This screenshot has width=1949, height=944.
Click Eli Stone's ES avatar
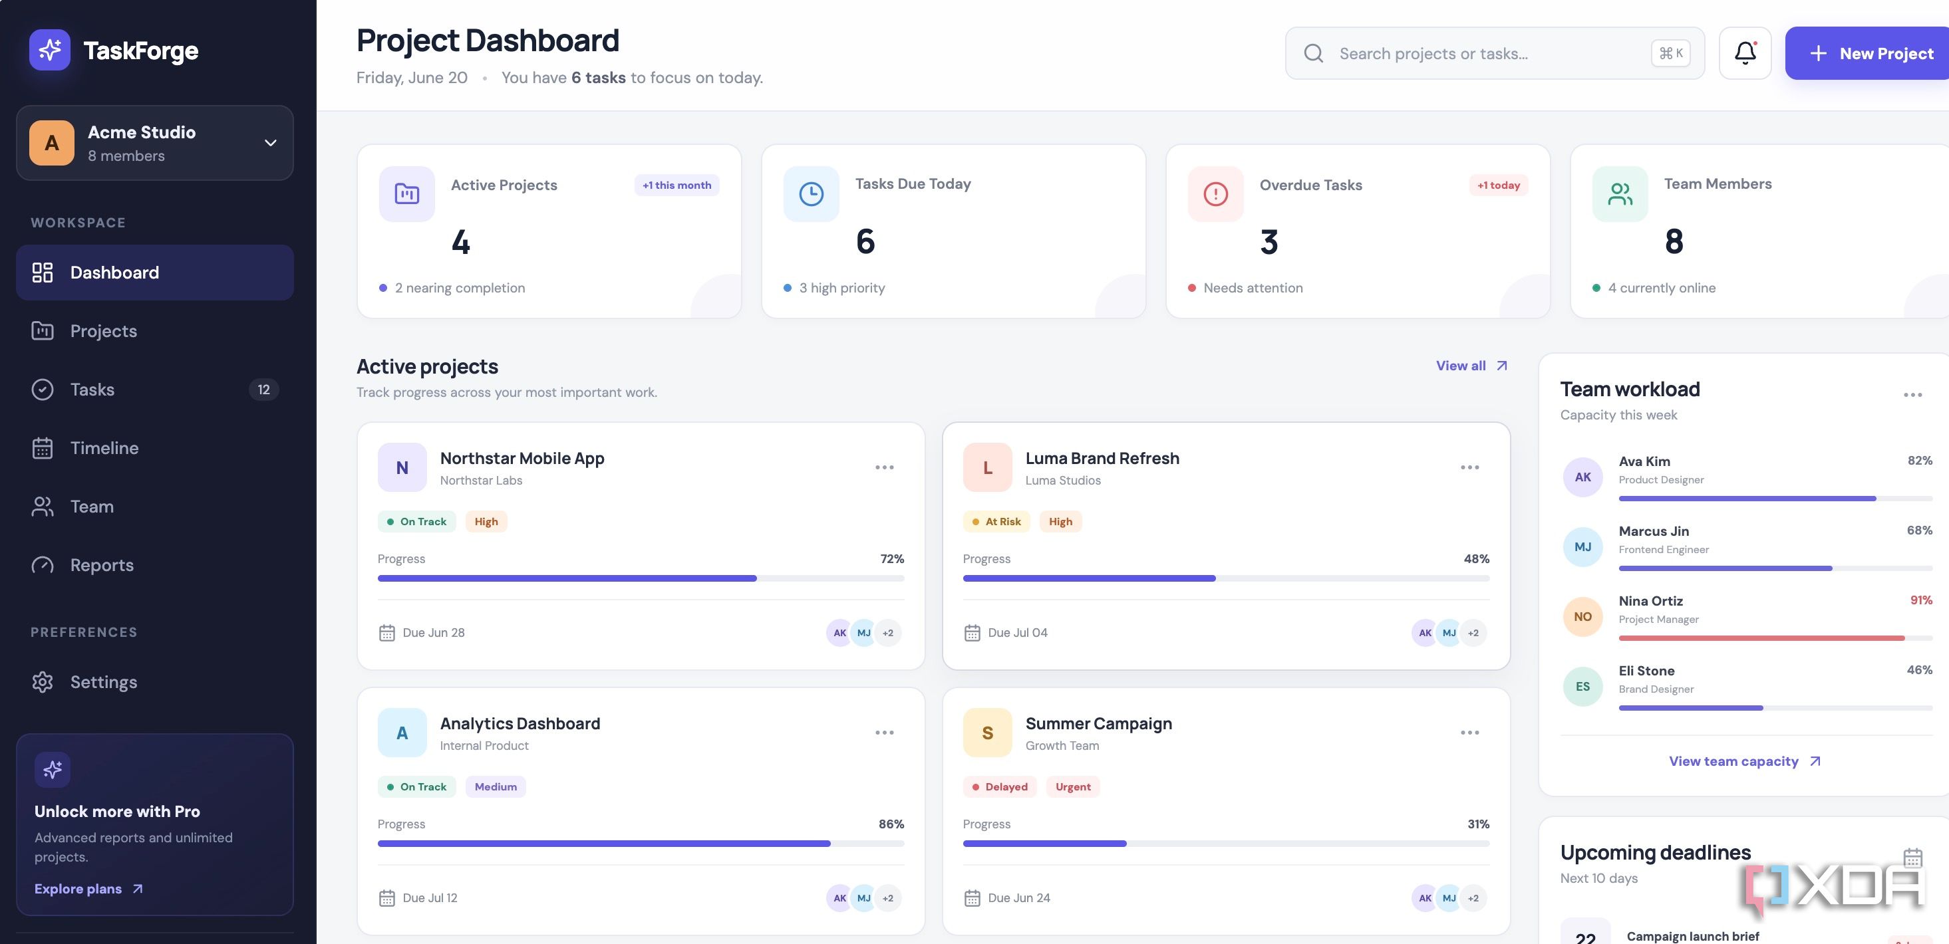point(1582,687)
